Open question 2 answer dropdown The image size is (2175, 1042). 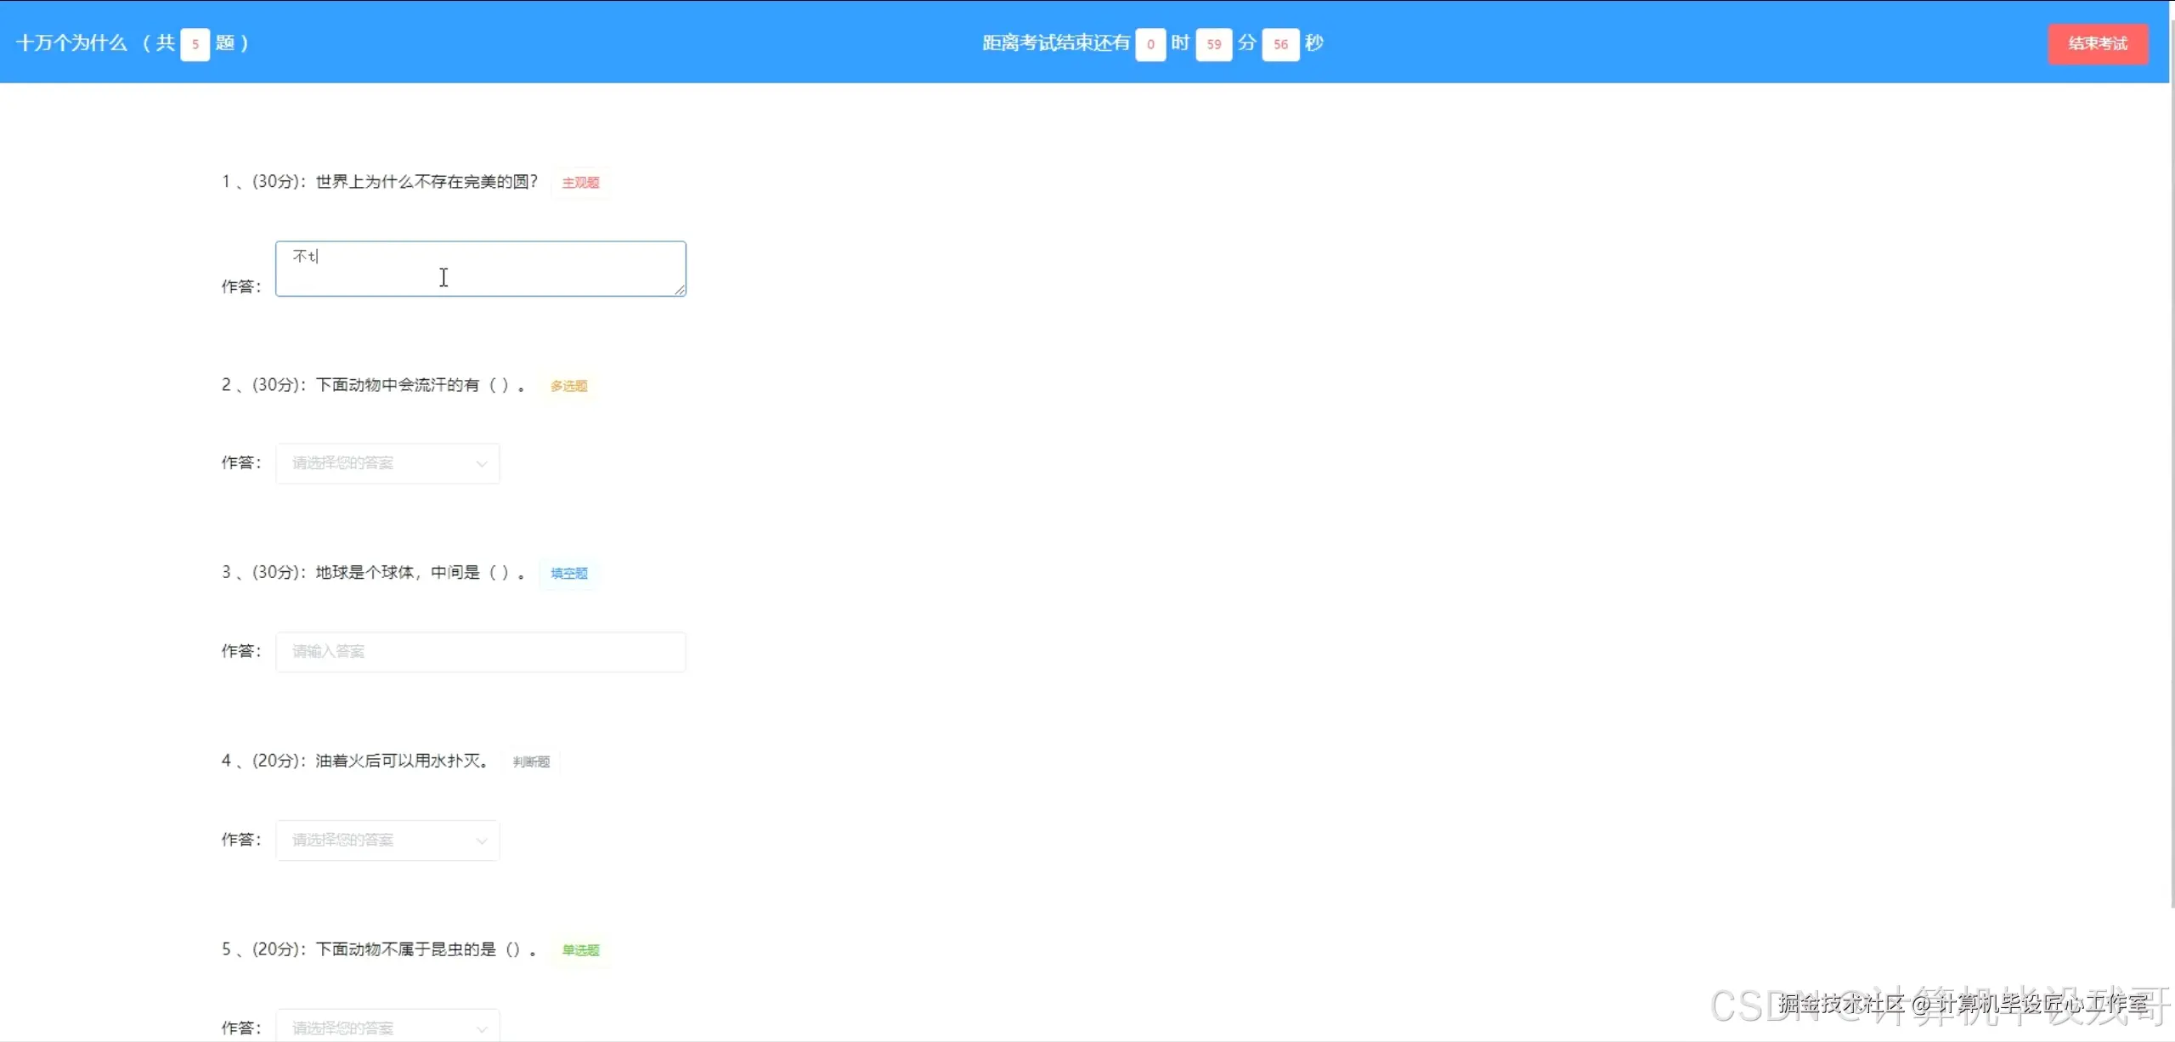tap(387, 463)
